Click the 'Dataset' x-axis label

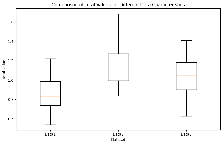[x=118, y=139]
